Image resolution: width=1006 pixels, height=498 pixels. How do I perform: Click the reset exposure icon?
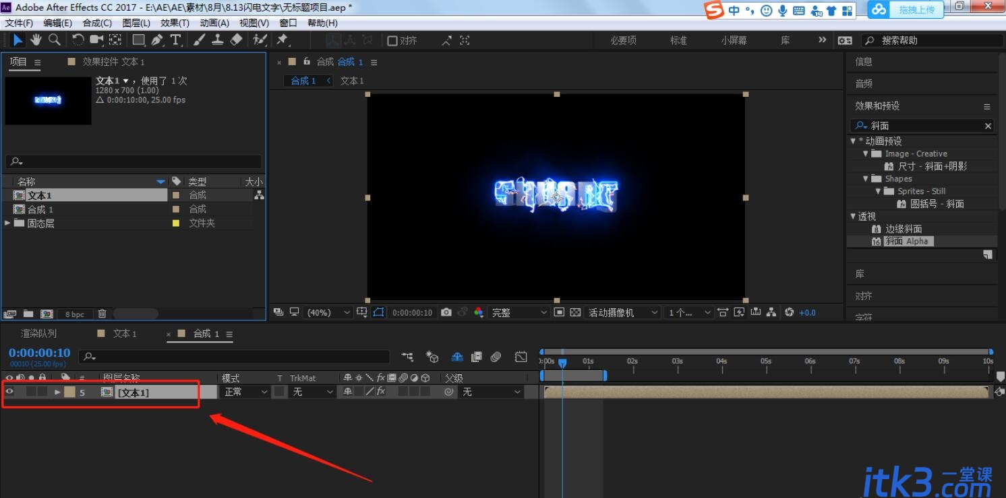tap(790, 312)
